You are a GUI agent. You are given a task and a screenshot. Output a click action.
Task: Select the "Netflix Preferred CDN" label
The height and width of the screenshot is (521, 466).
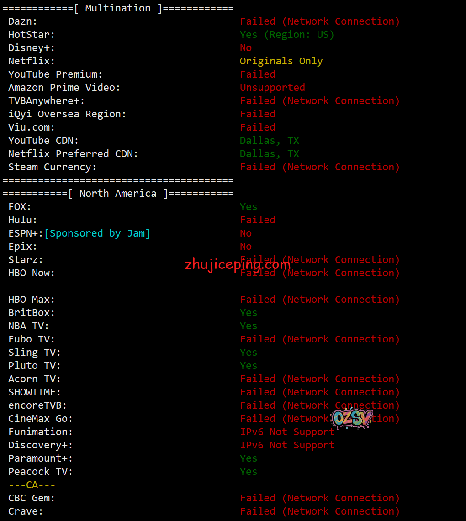point(73,154)
